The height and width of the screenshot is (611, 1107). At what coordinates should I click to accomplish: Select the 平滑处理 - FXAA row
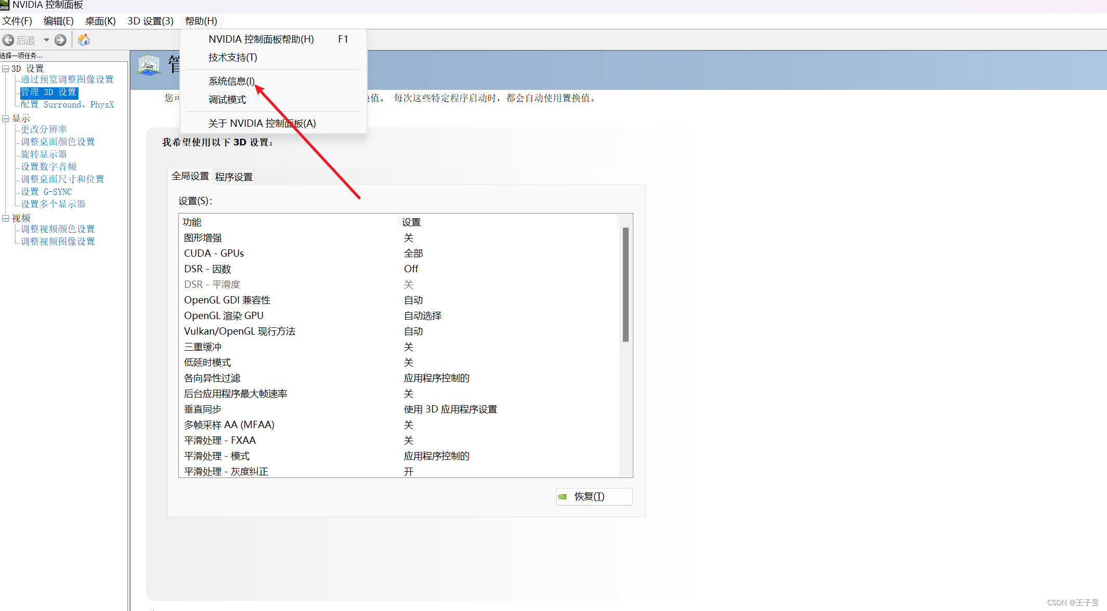click(399, 441)
